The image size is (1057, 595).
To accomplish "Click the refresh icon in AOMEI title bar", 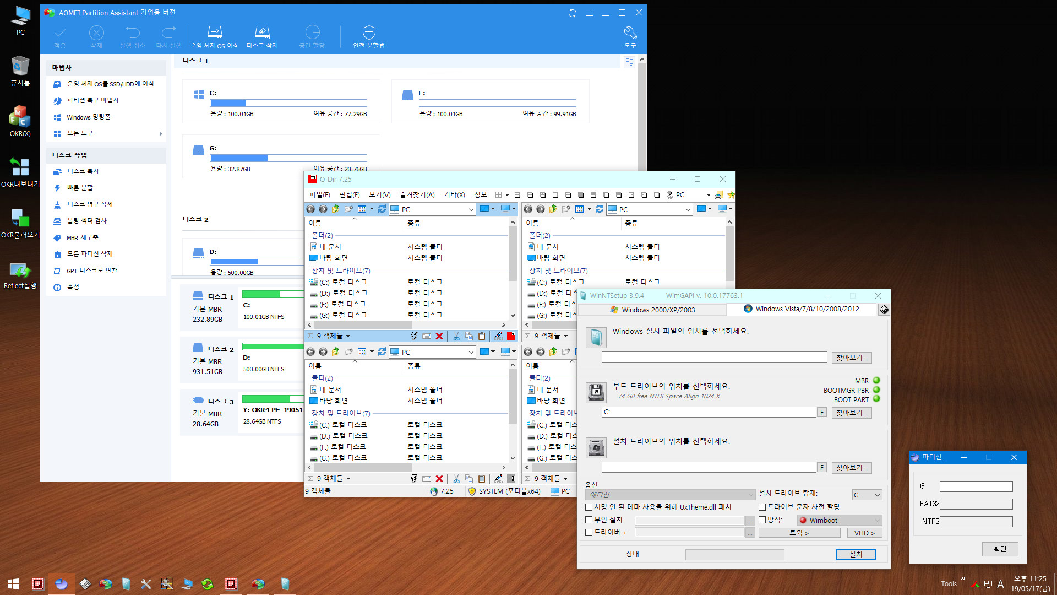I will point(573,13).
